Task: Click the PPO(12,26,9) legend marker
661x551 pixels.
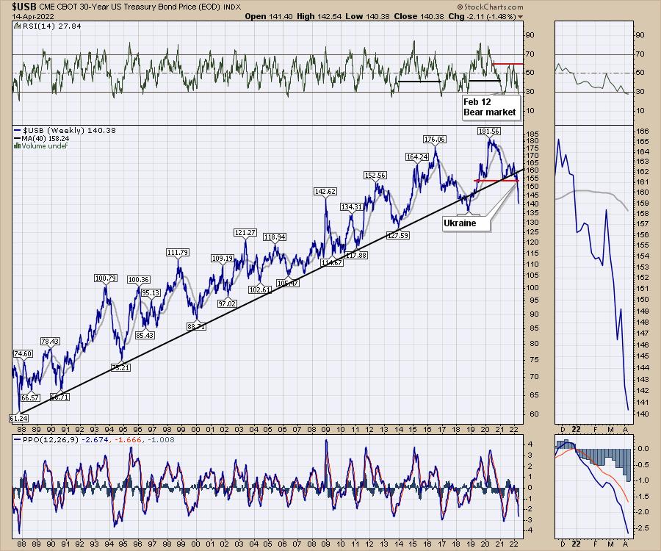Action: 16,439
